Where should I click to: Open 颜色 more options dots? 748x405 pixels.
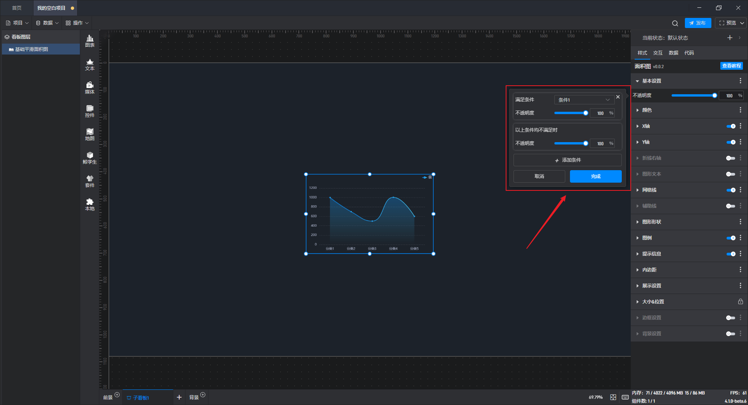740,110
